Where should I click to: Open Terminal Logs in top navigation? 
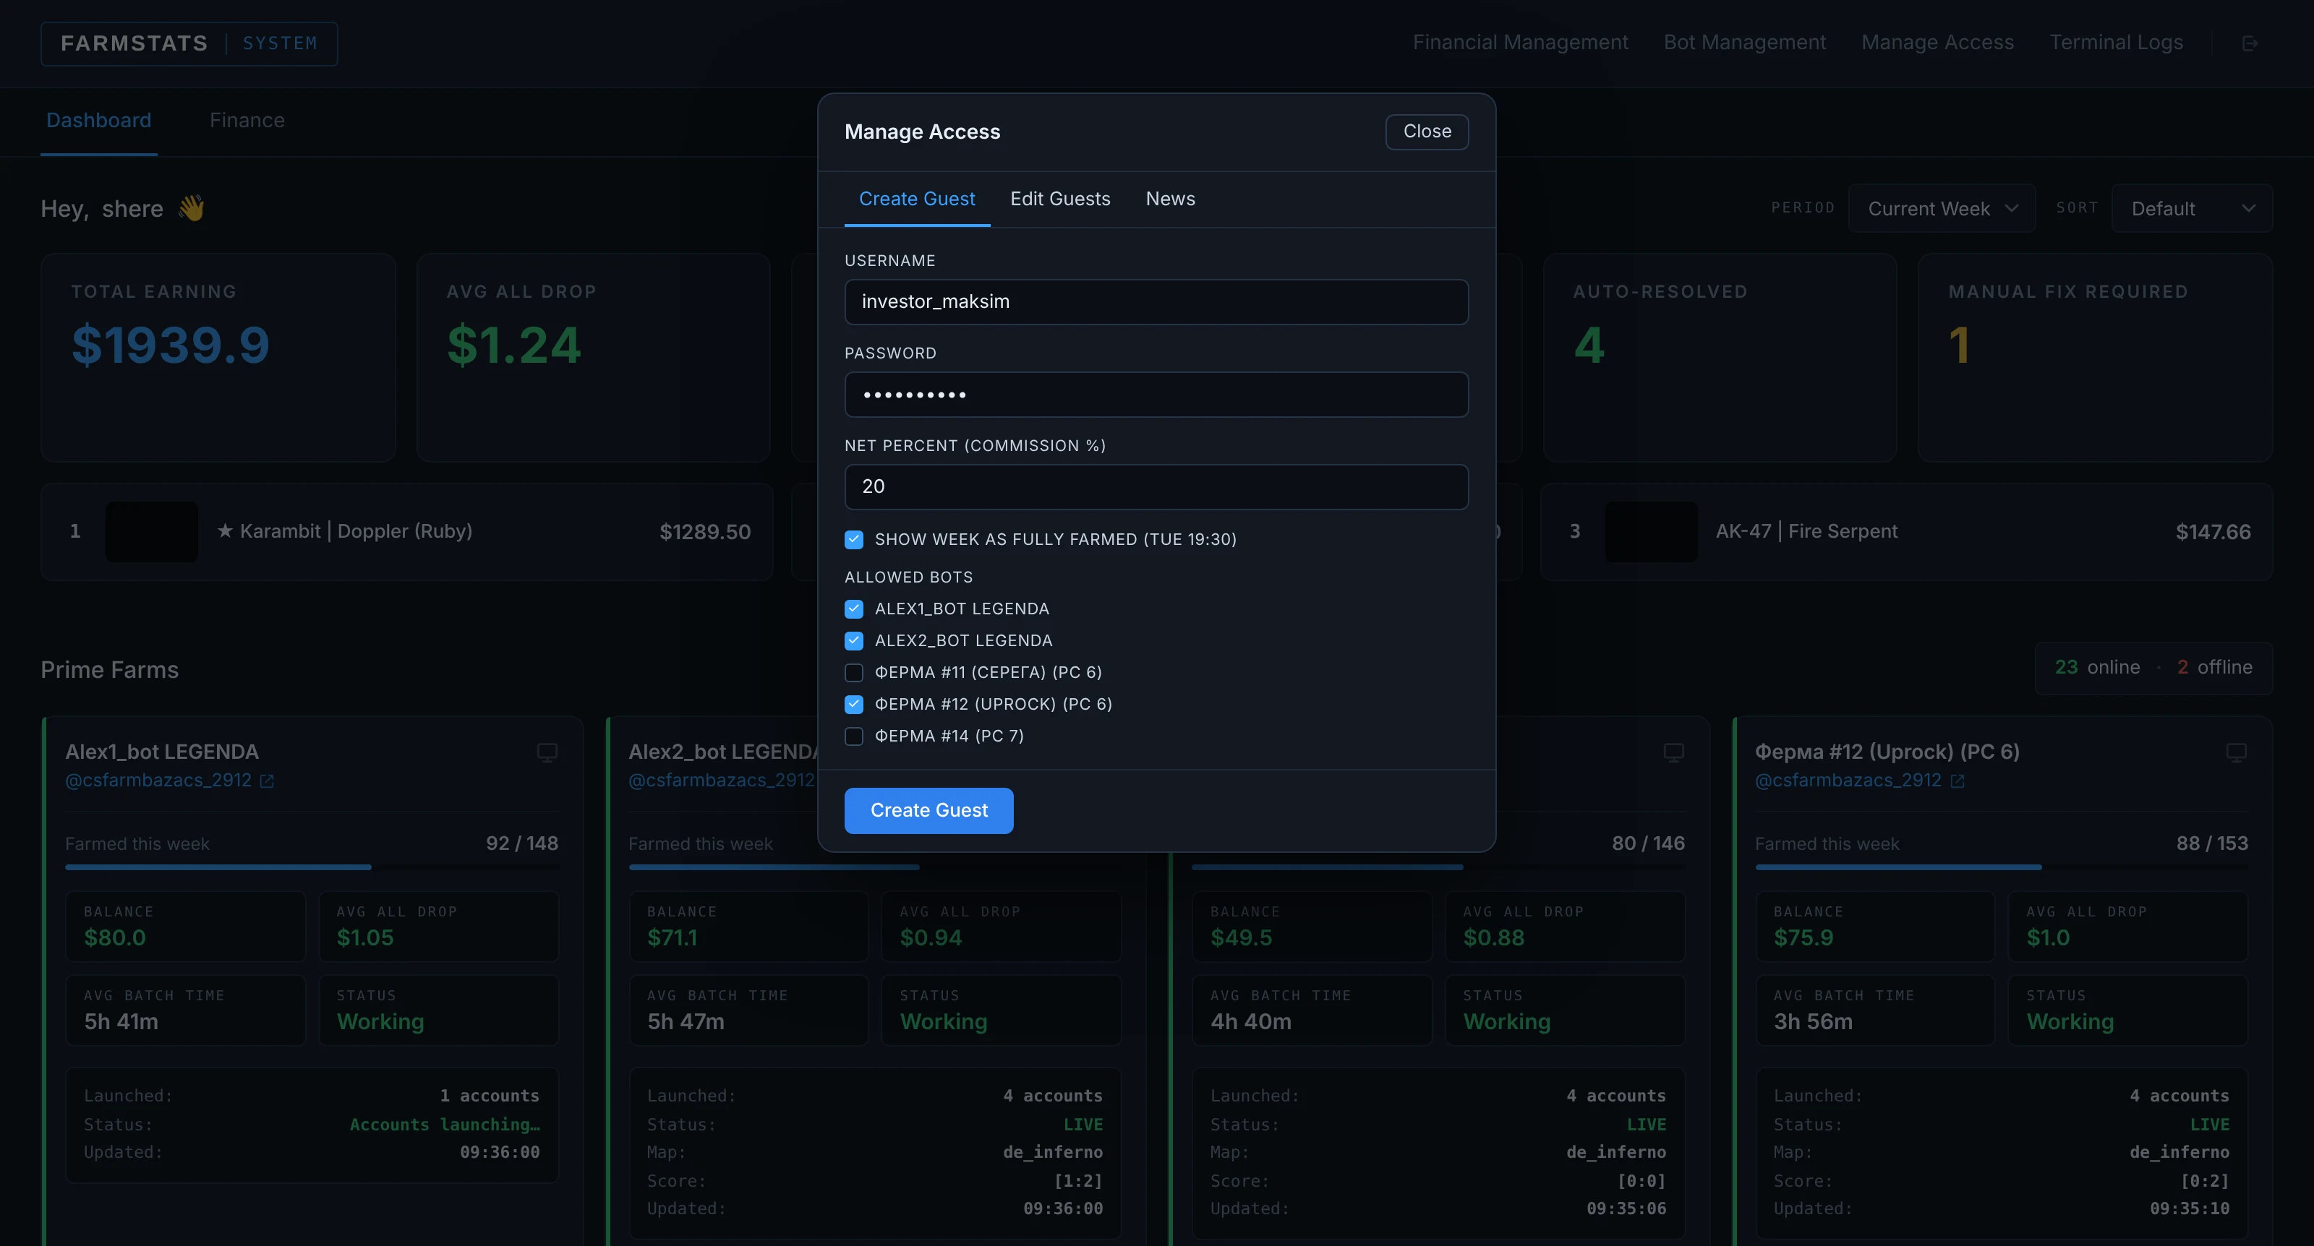point(2115,42)
